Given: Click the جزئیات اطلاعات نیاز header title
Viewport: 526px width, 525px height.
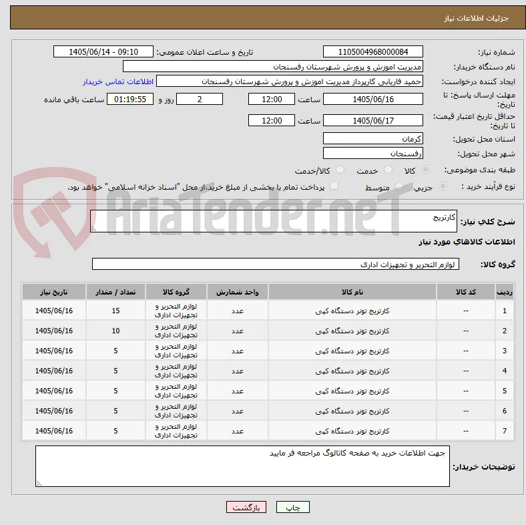Looking at the screenshot, I should 477,18.
